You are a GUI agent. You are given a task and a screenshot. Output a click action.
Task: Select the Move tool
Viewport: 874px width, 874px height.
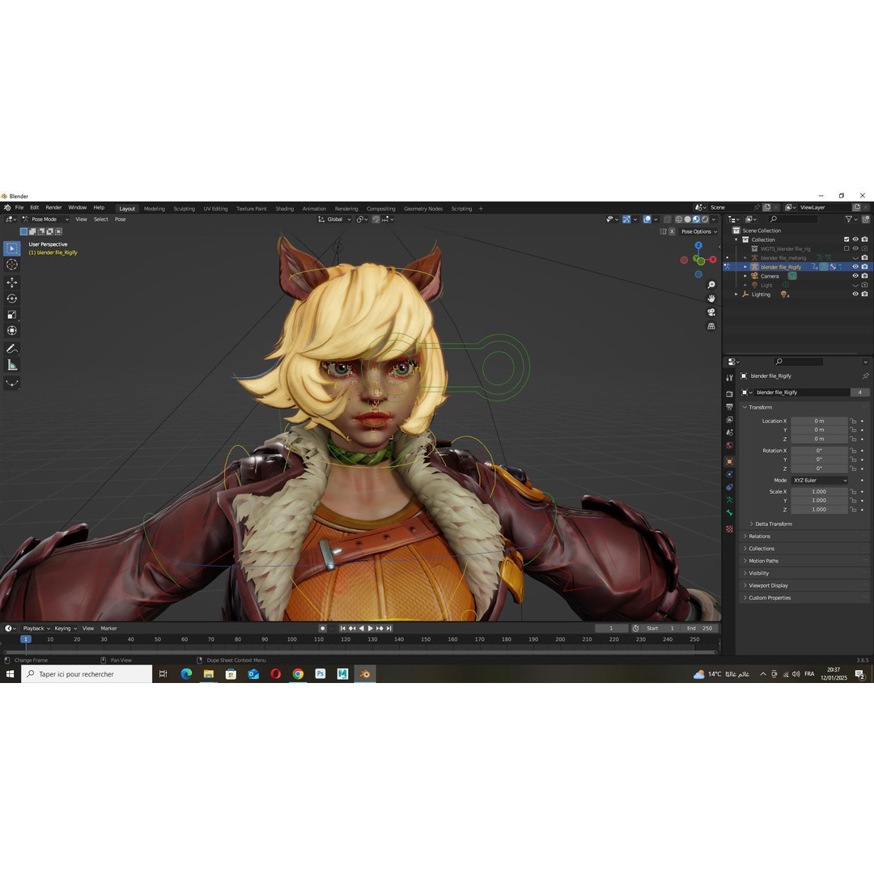[x=11, y=282]
